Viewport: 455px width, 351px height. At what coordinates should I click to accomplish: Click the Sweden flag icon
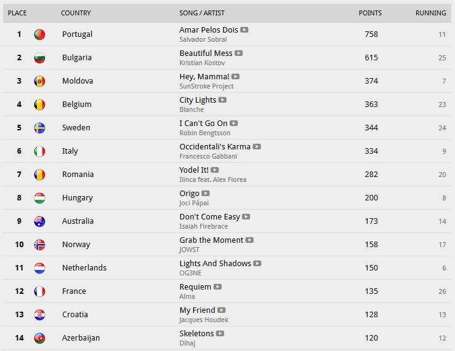coord(39,128)
